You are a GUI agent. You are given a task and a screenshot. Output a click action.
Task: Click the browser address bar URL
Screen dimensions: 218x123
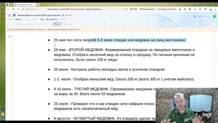coord(31,9)
